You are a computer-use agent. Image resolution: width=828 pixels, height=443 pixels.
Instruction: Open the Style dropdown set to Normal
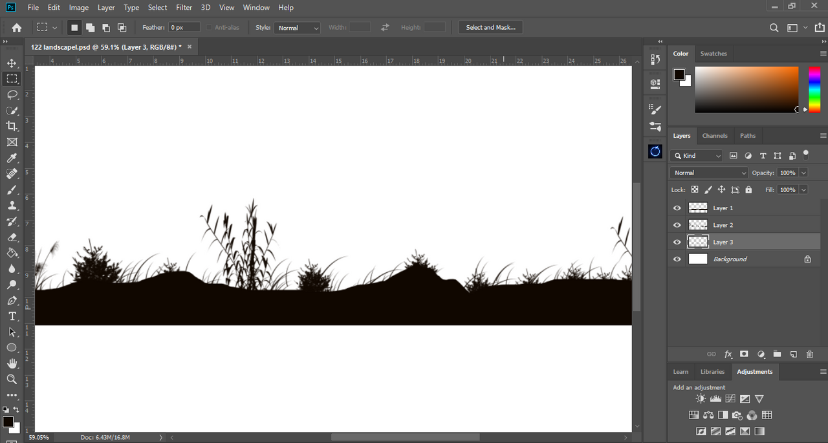pos(298,28)
